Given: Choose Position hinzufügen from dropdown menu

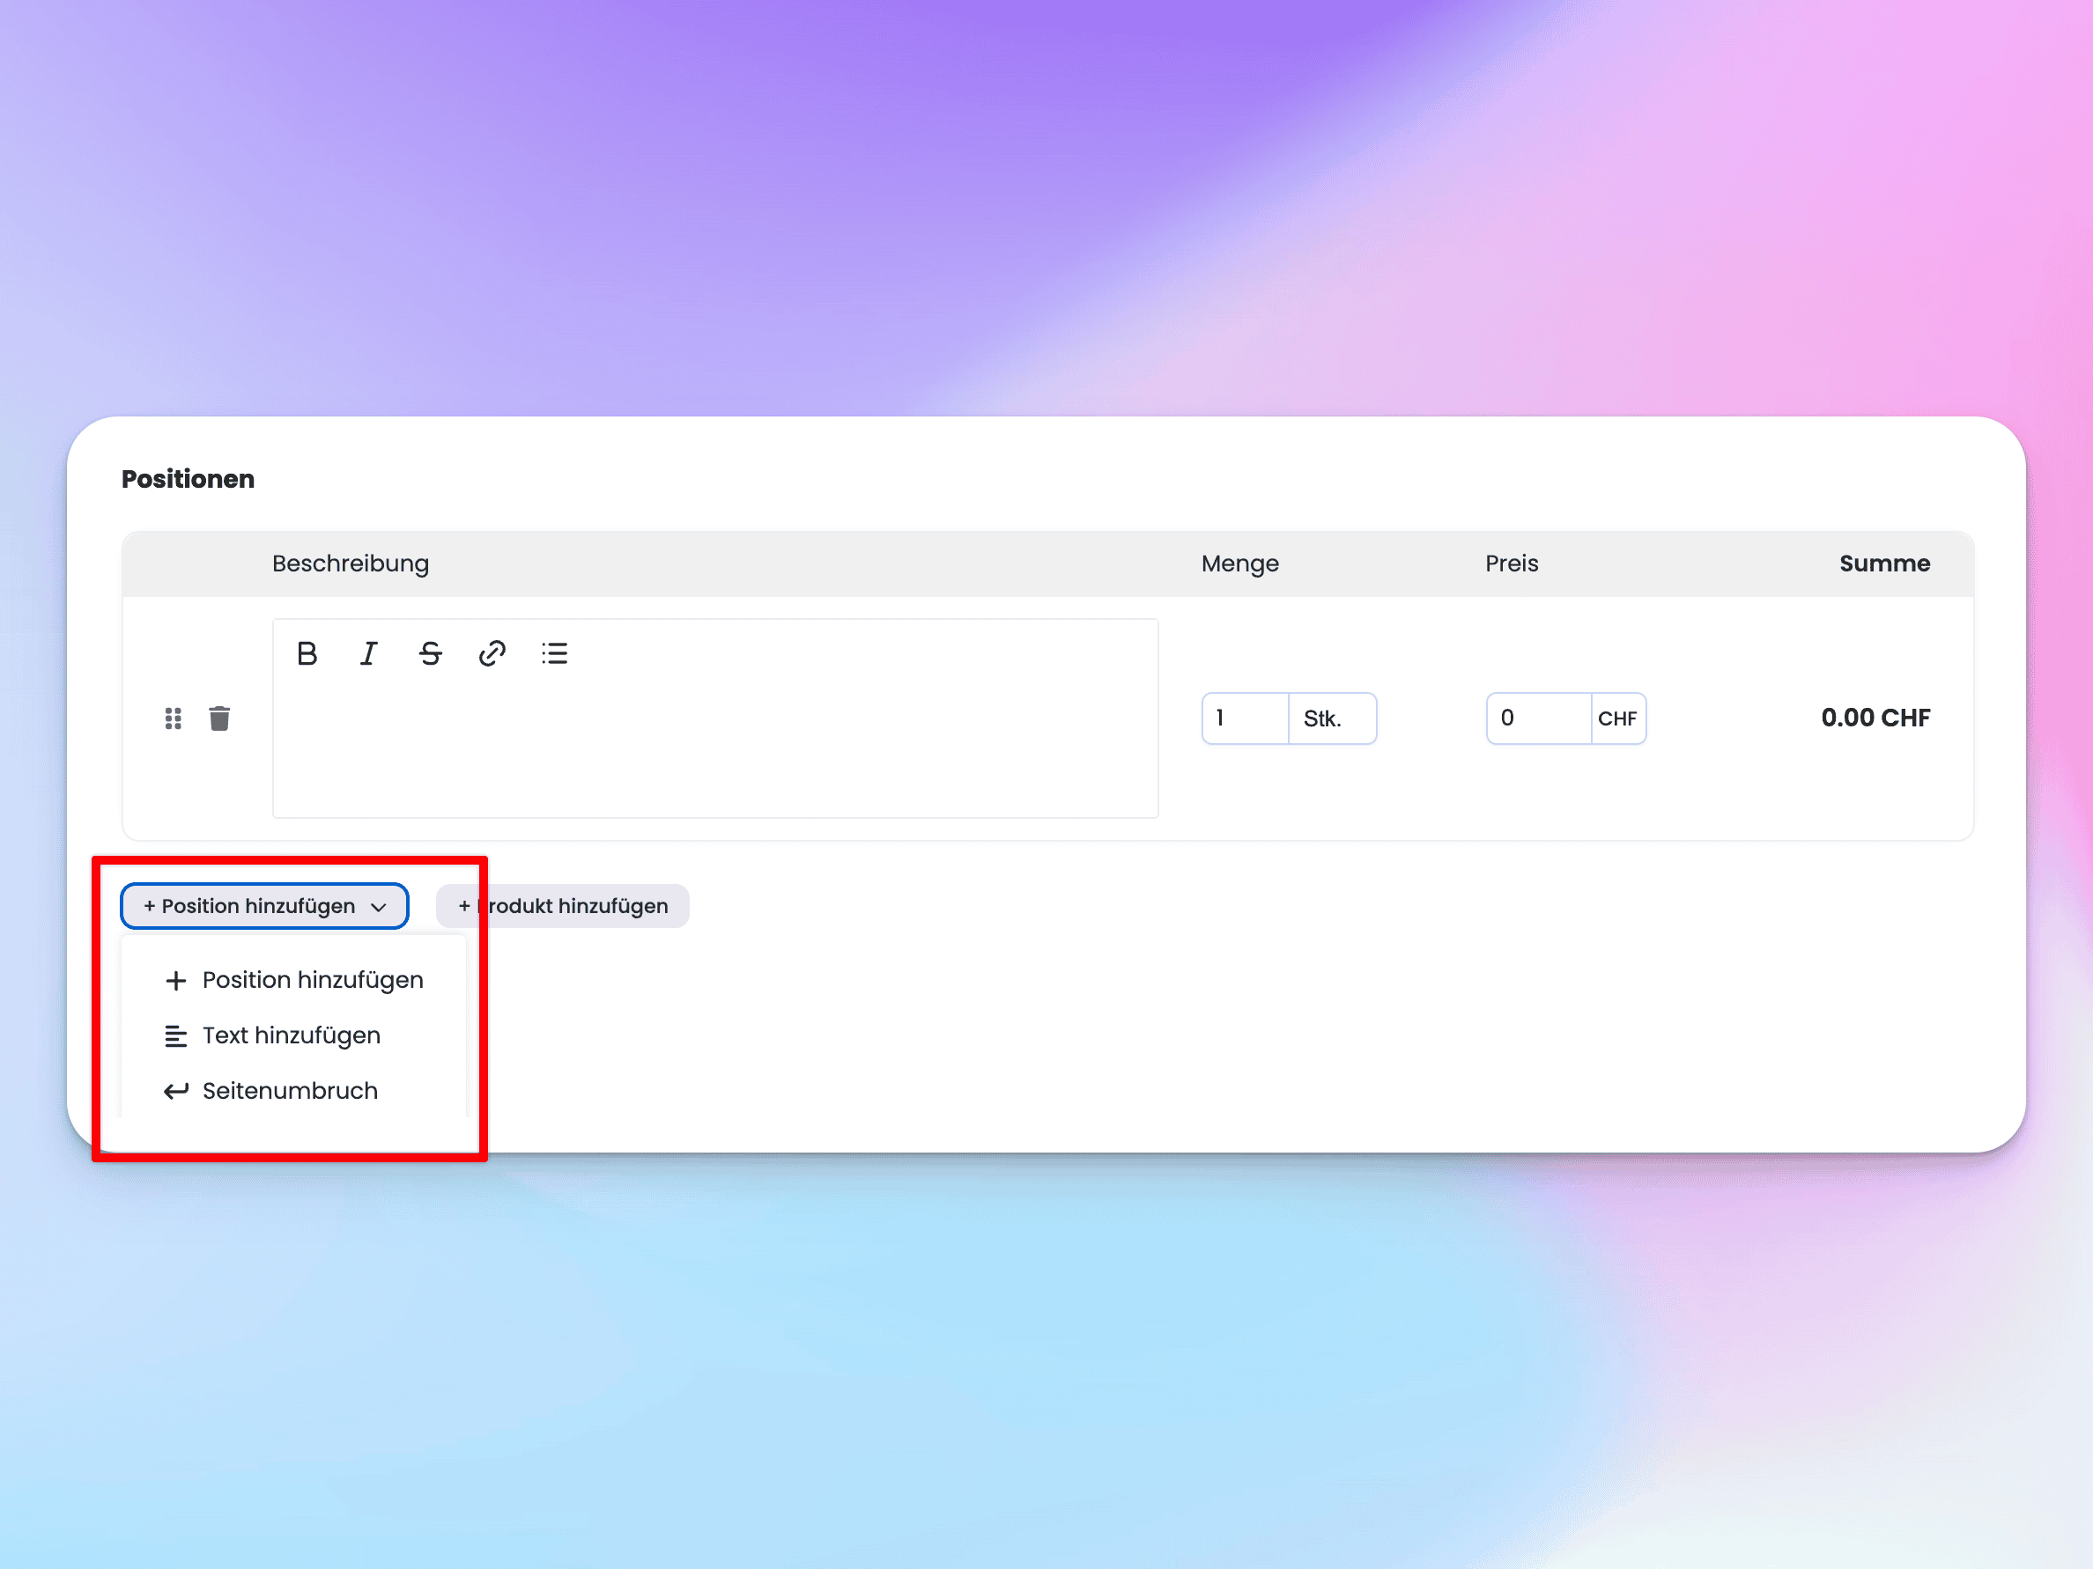Looking at the screenshot, I should click(312, 981).
